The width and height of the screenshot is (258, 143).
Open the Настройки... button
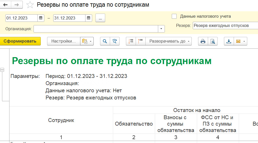click(63, 41)
